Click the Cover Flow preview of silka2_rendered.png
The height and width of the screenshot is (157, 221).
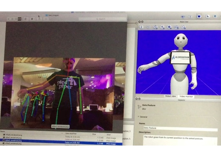coord(63,94)
